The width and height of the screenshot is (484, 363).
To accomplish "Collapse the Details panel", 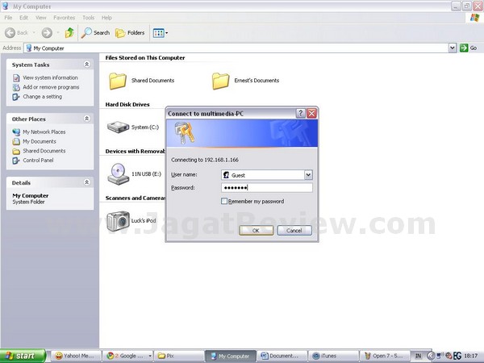I will tap(87, 182).
